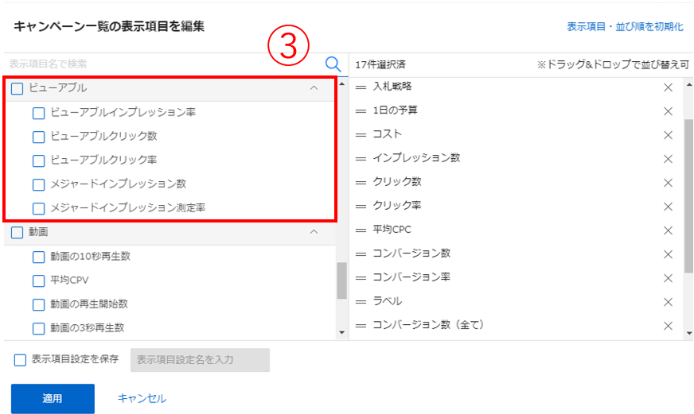Image resolution: width=694 pixels, height=414 pixels.
Task: Collapse the 動画 category chevron
Action: coord(314,232)
